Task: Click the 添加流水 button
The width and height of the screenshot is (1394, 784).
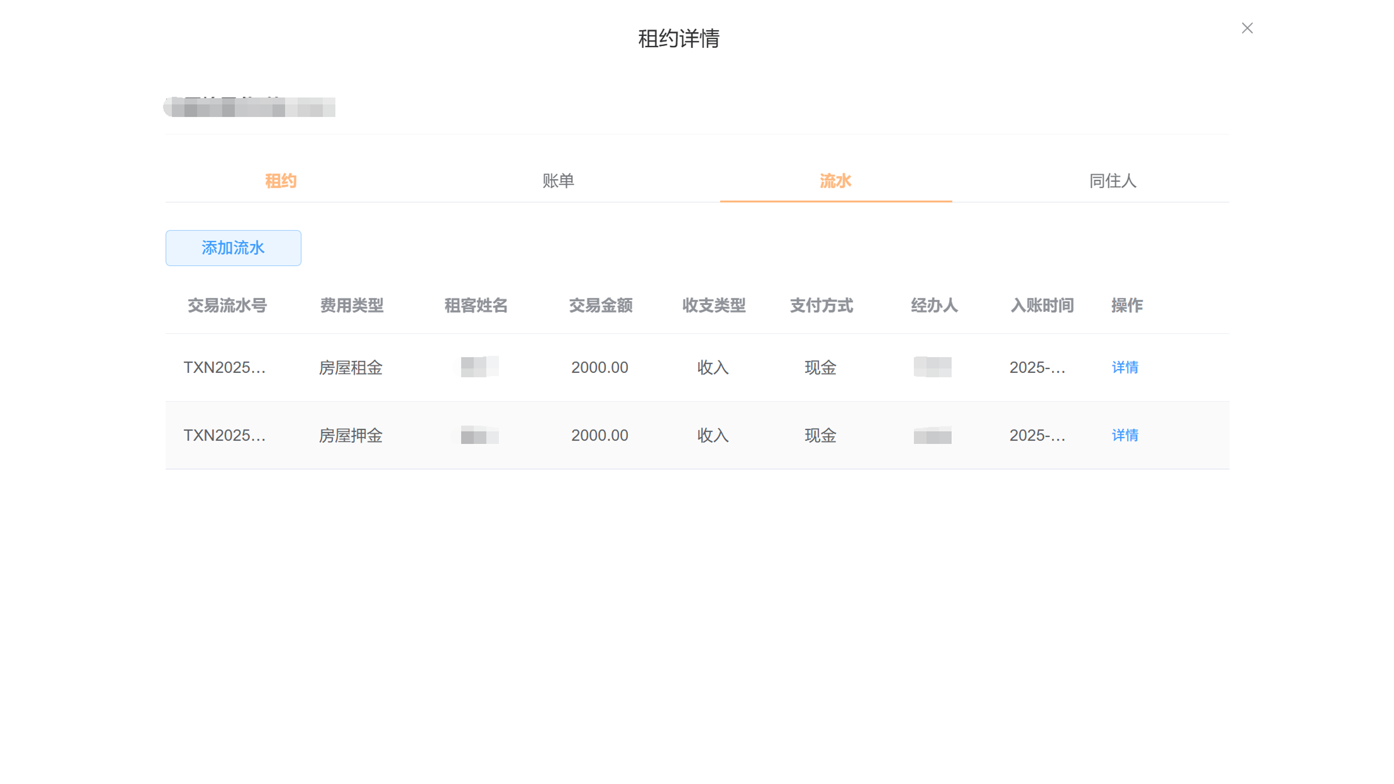Action: [233, 248]
